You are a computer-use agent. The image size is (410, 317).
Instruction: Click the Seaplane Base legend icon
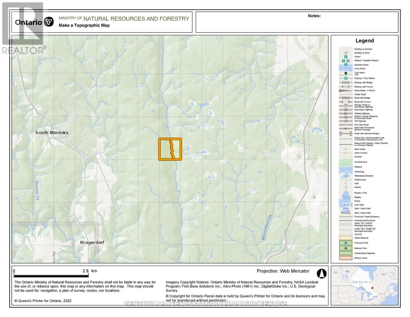pos(345,64)
